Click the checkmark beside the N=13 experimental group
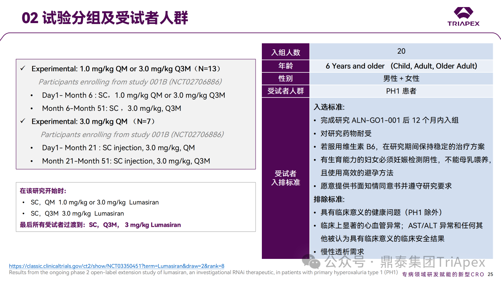This screenshot has width=501, height=282. pyautogui.click(x=23, y=69)
